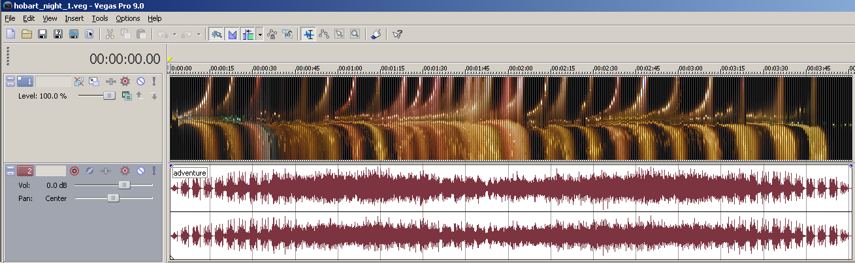Click the audio track 2 name field
This screenshot has width=855, height=263.
click(x=50, y=171)
